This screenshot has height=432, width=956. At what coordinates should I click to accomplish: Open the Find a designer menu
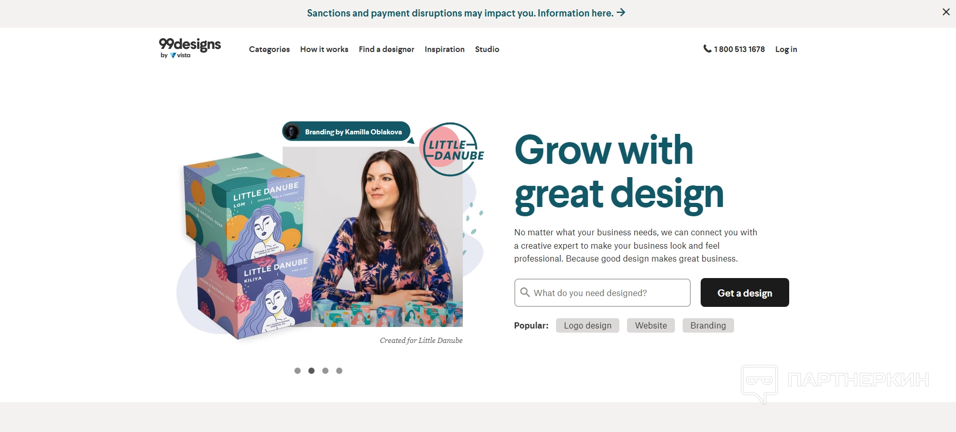[x=387, y=49]
